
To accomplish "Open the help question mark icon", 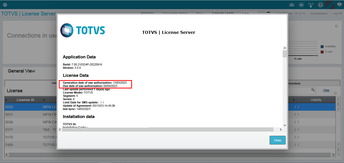I will tap(321, 5).
